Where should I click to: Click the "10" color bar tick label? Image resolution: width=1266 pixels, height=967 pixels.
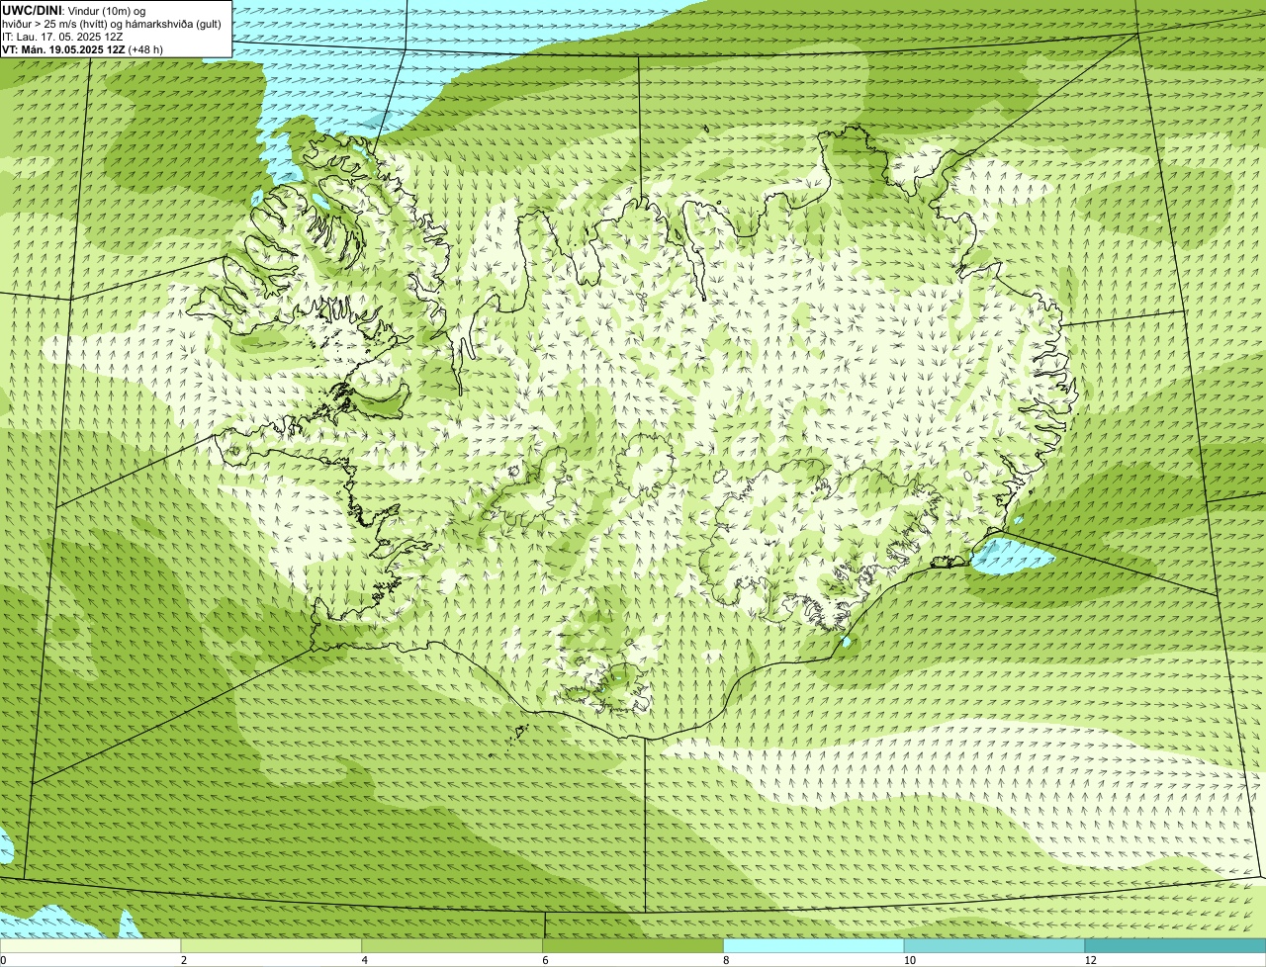908,960
